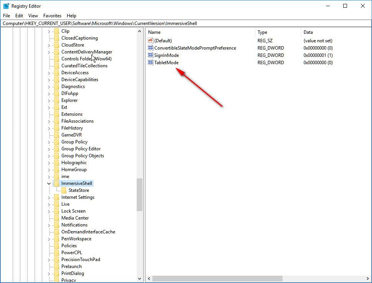Select the Group Policy Objects key
The width and height of the screenshot is (372, 283).
pos(83,156)
